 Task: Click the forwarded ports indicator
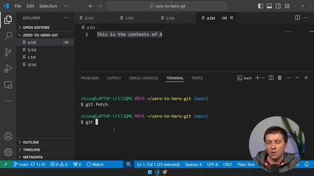tap(77, 164)
